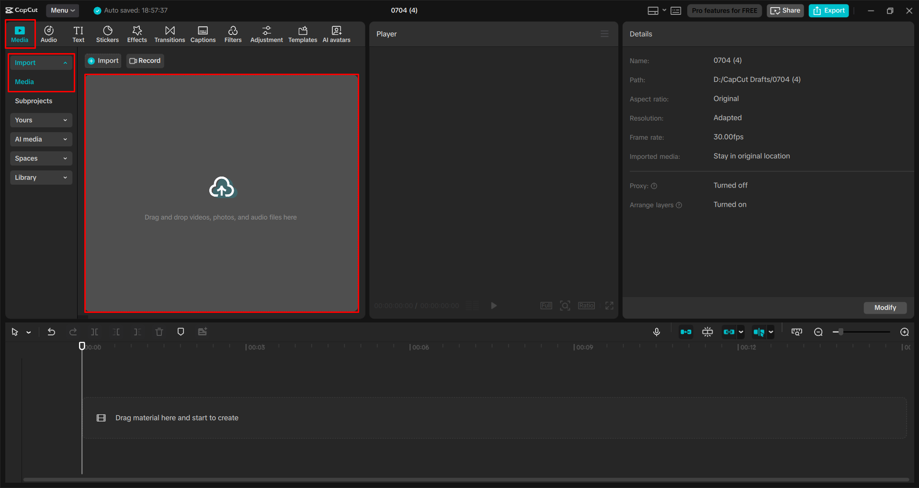Open the Menu dropdown at top left

(x=62, y=10)
